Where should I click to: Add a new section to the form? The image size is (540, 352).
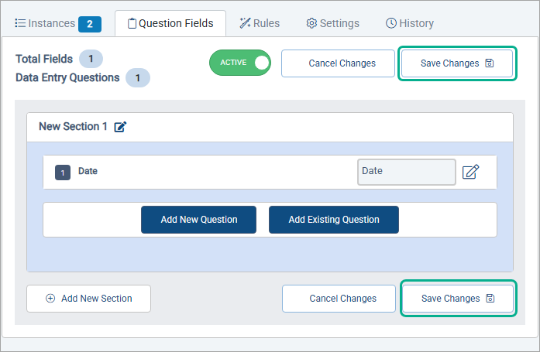click(x=88, y=299)
